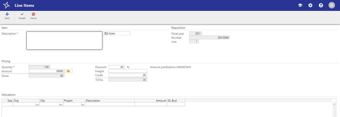340x117 pixels.
Task: Click the Seq column header
Action: (7, 101)
